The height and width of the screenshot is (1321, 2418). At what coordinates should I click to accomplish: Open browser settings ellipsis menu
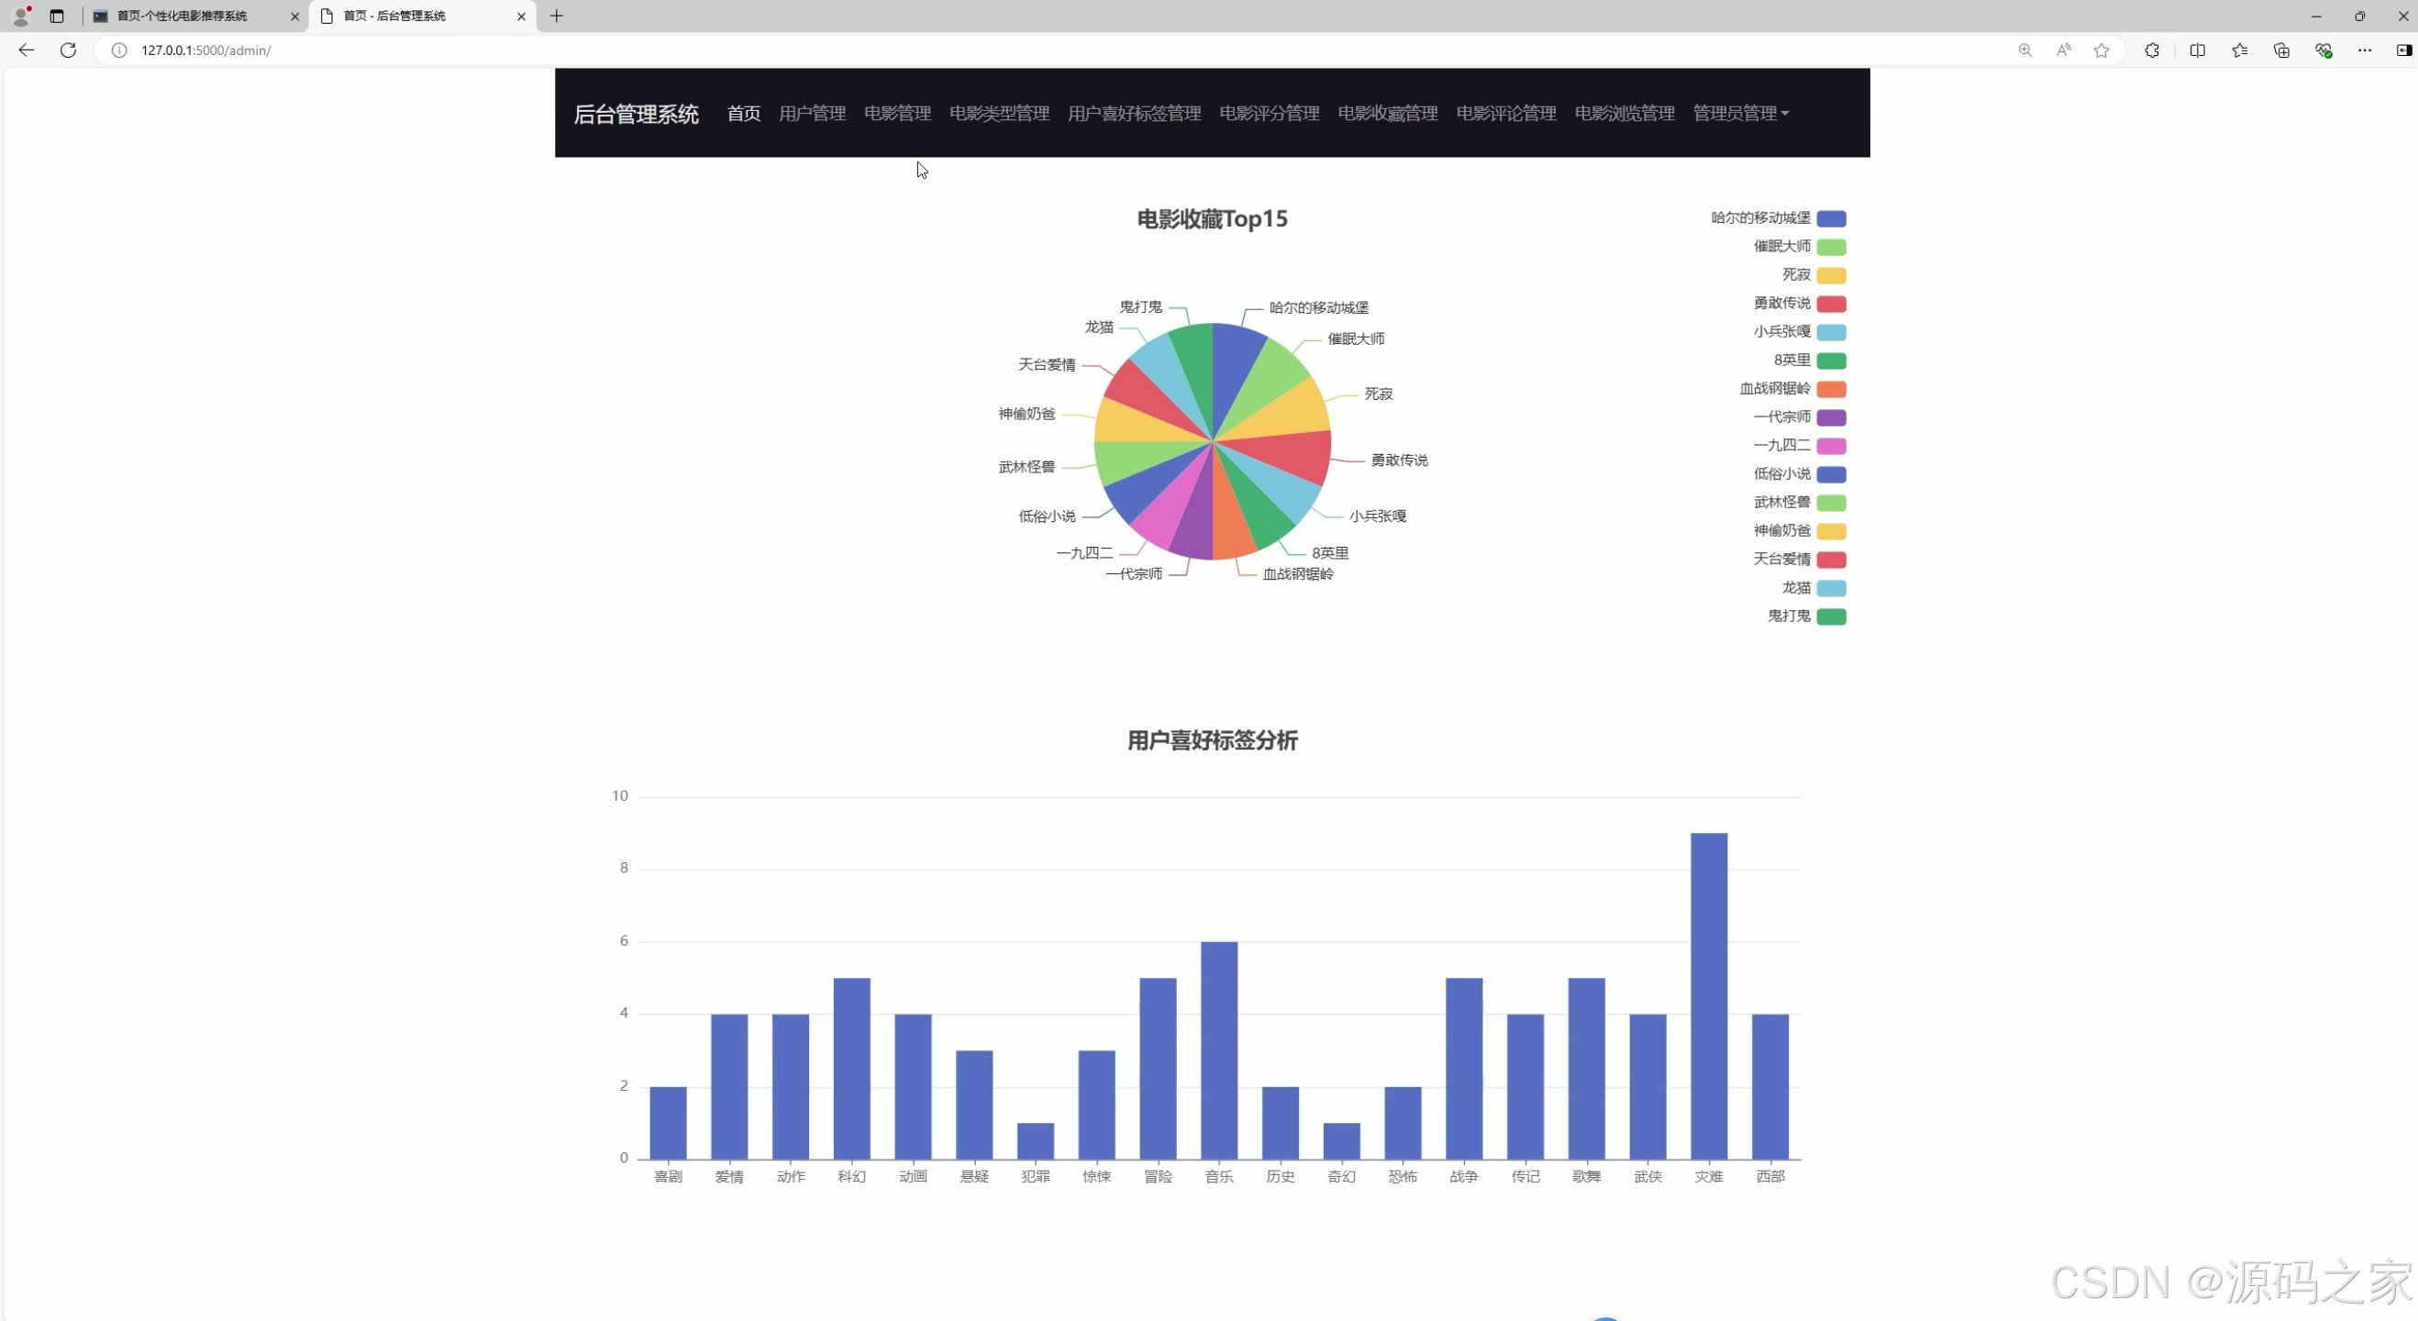[2364, 50]
